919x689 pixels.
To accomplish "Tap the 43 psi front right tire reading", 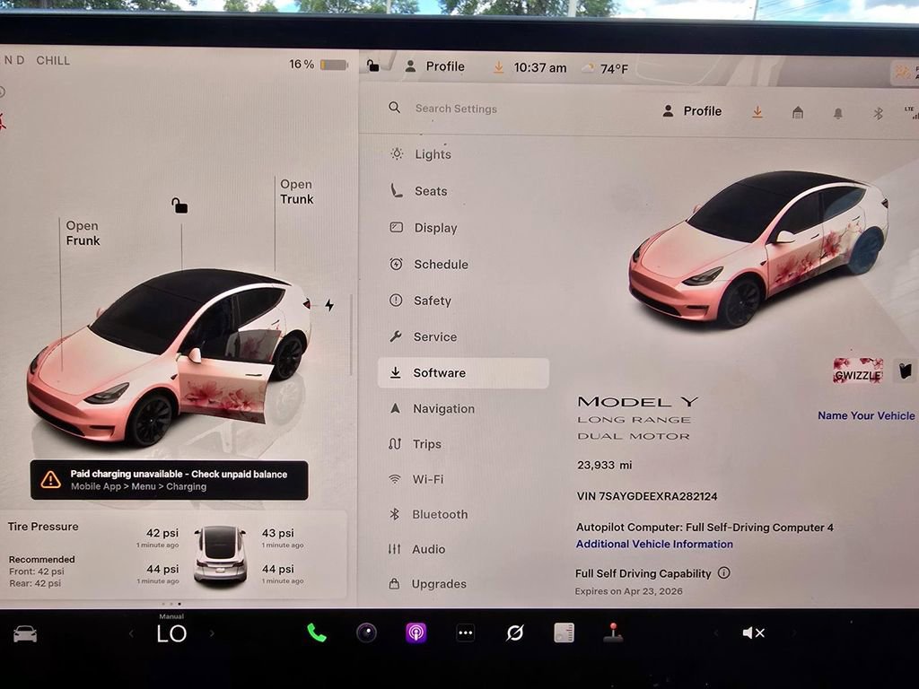I will pos(278,533).
